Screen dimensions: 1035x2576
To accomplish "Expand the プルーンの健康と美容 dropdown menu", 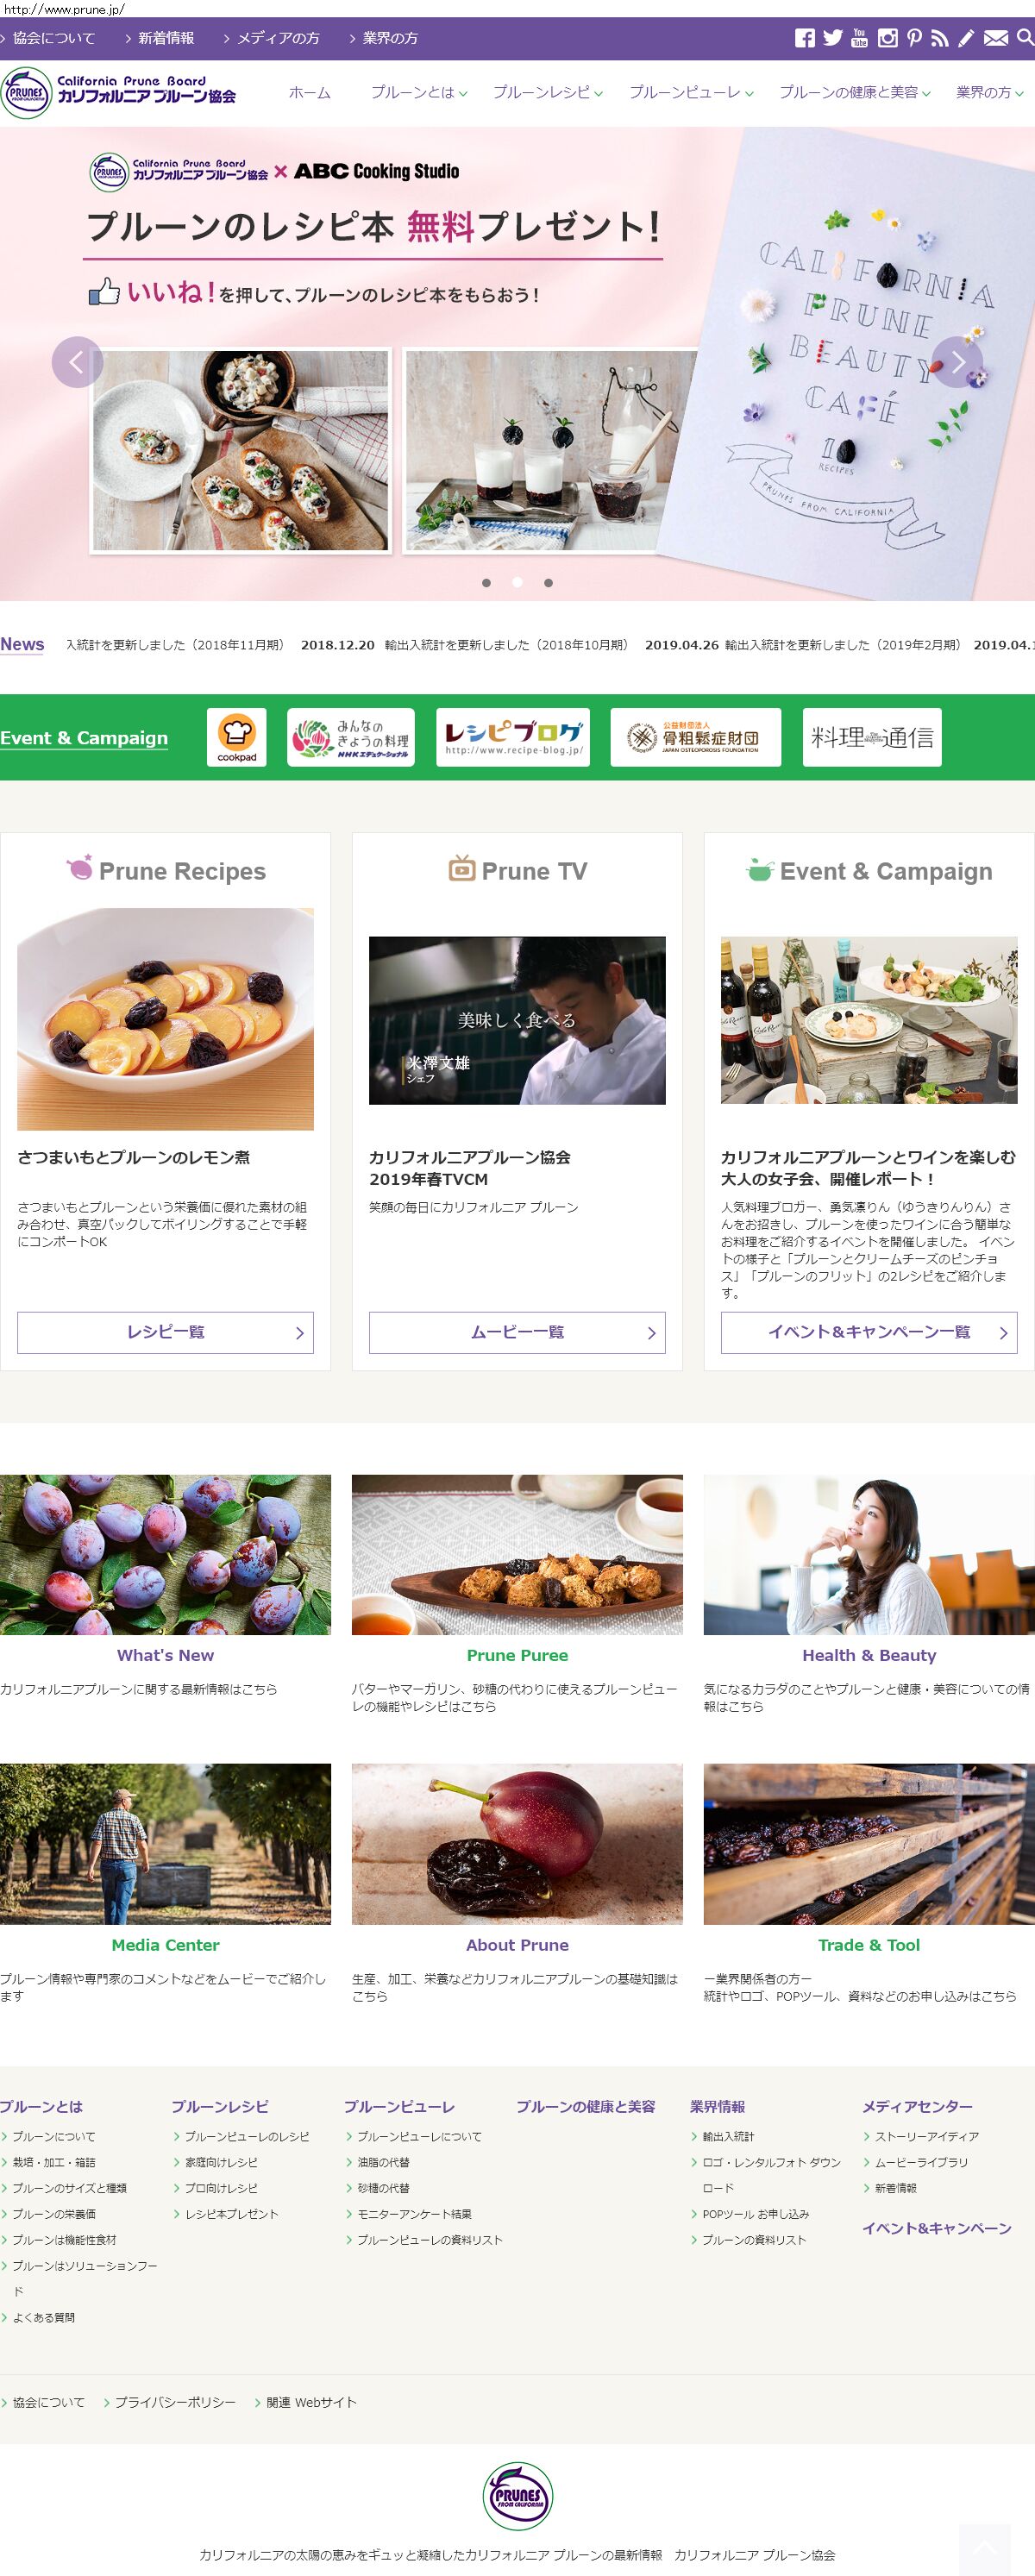I will coord(854,93).
